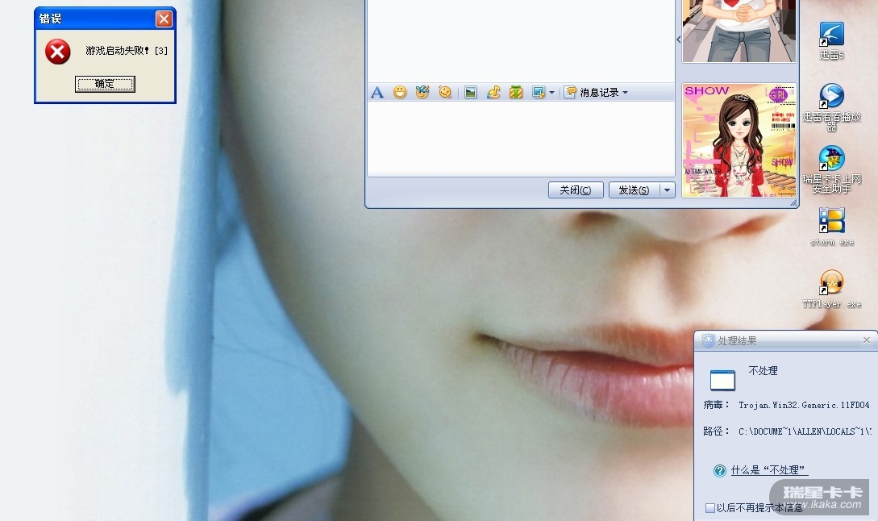Open the send options arrow next to 发送

coord(667,190)
